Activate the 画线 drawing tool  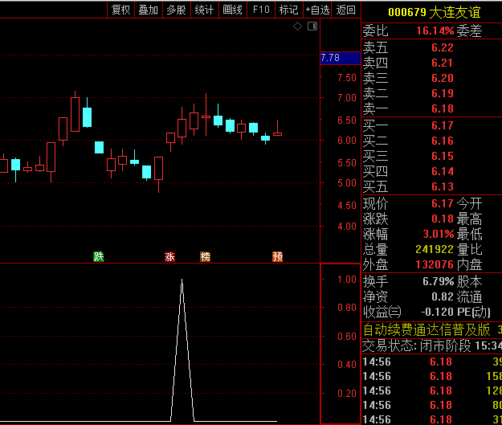[232, 10]
